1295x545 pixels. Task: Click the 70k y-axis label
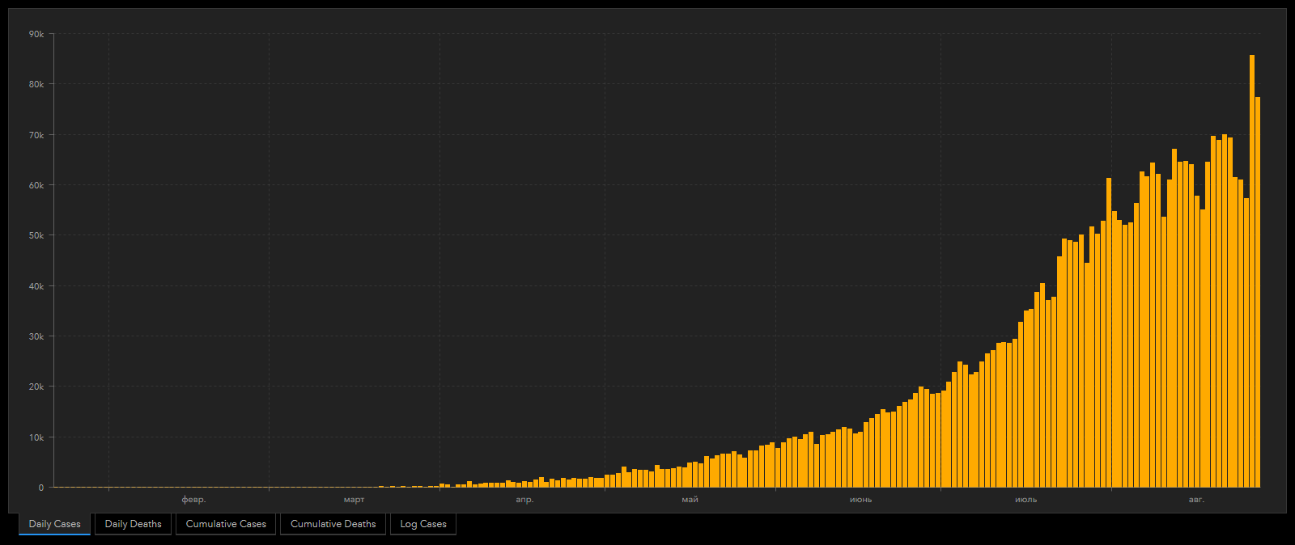click(x=36, y=135)
